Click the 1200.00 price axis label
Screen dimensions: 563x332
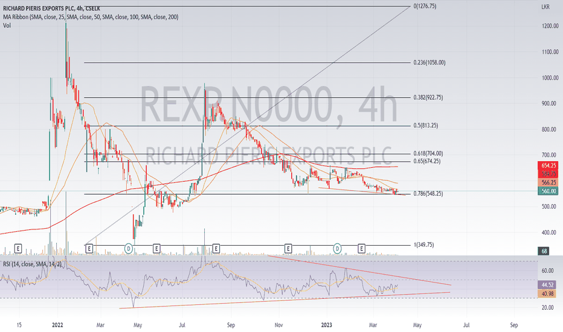(550, 26)
